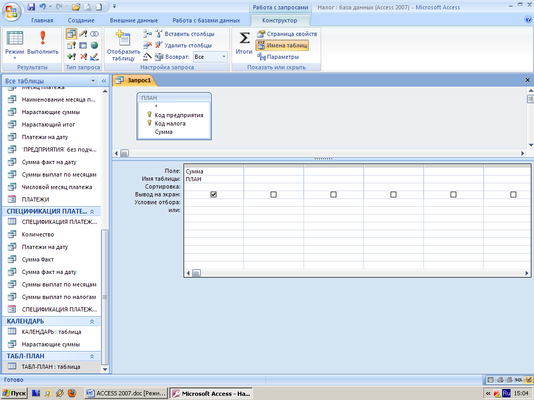Open the expression Builder wand icon
Viewport: 534px width, 400px height.
coord(148,56)
